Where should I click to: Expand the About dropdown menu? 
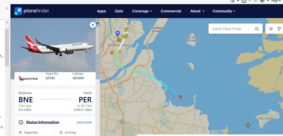click(x=197, y=11)
